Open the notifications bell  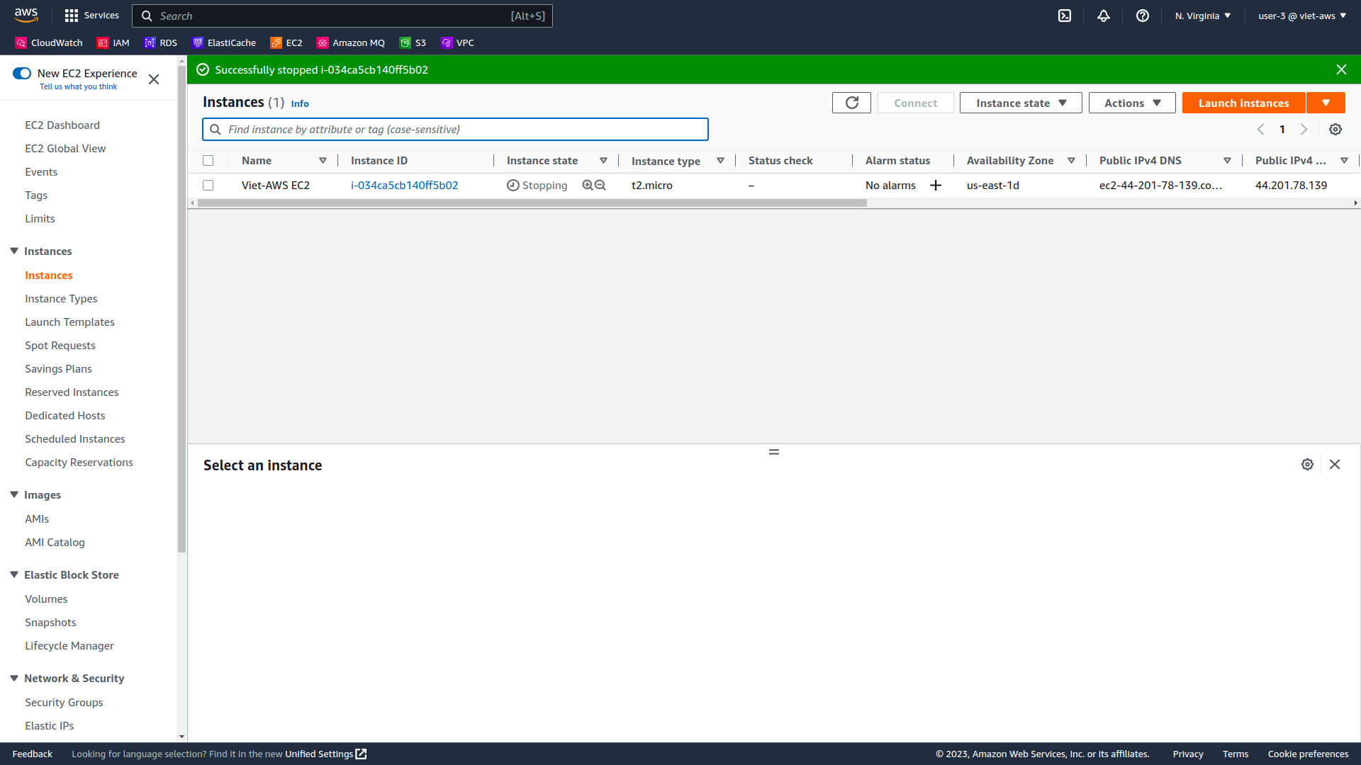(1104, 16)
